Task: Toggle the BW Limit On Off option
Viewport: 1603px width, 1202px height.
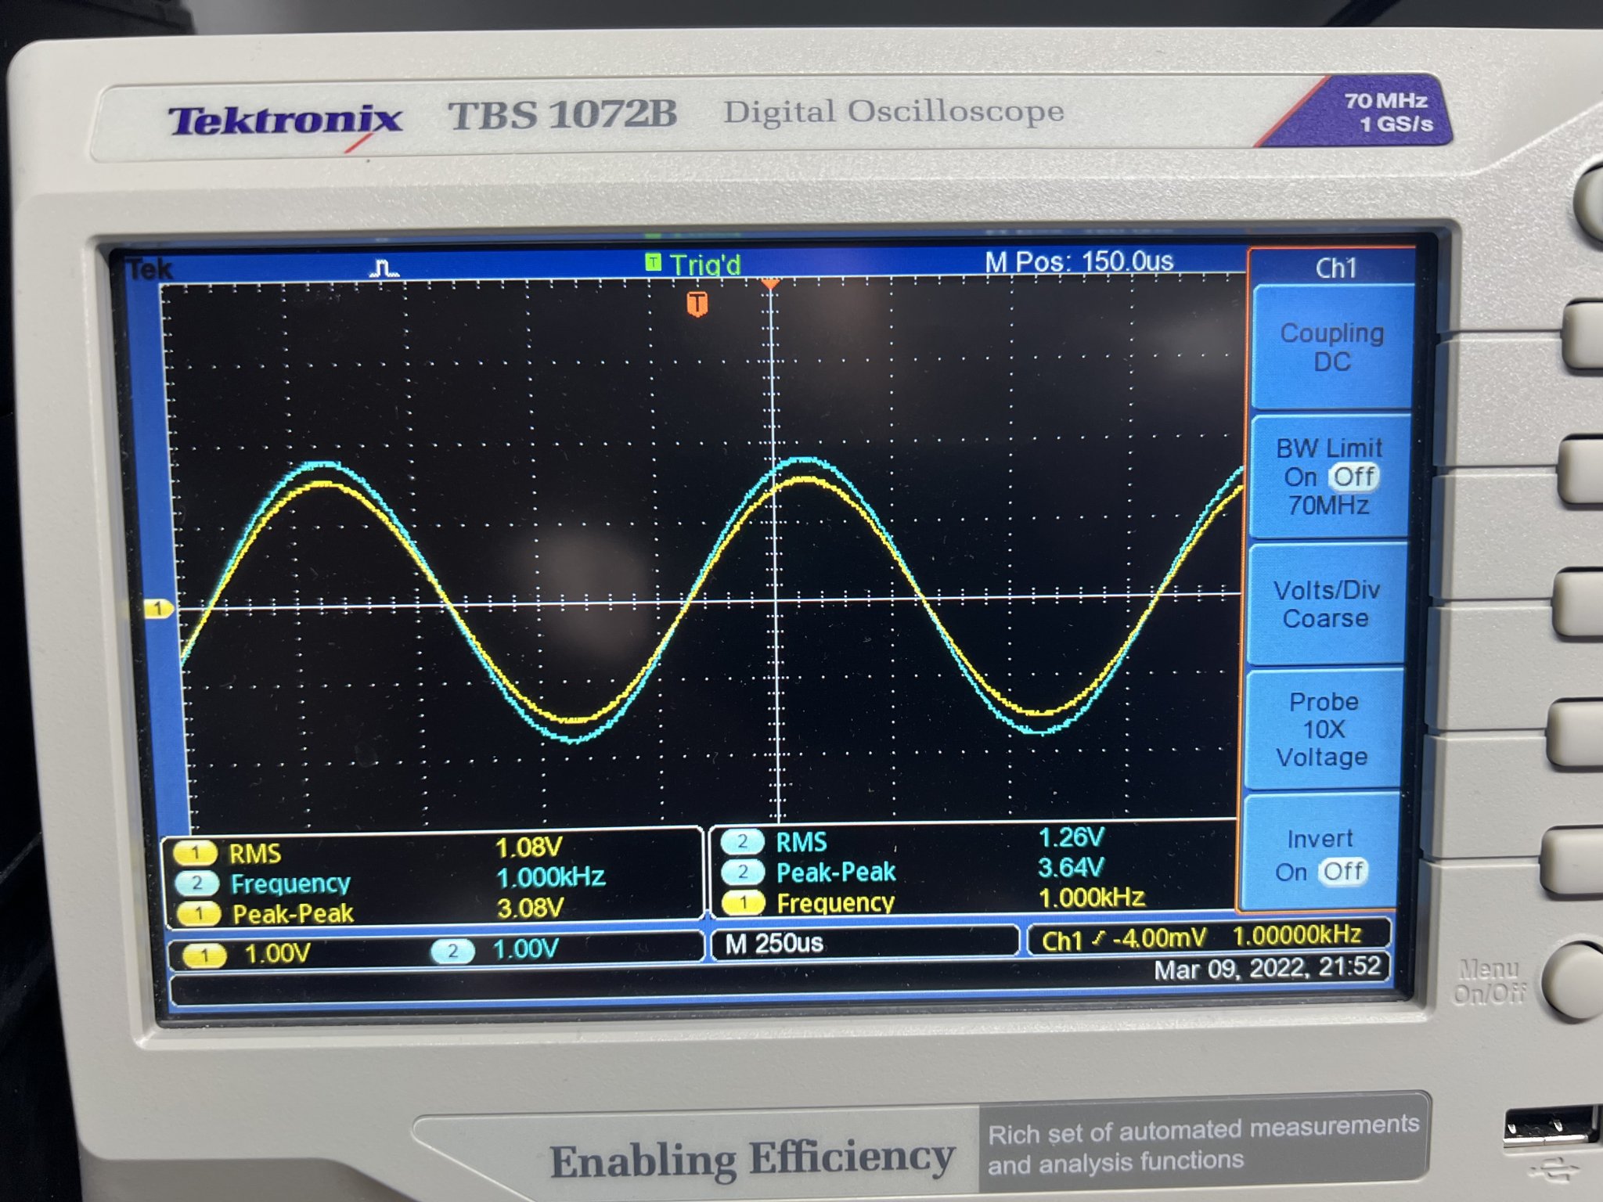Action: point(1329,477)
